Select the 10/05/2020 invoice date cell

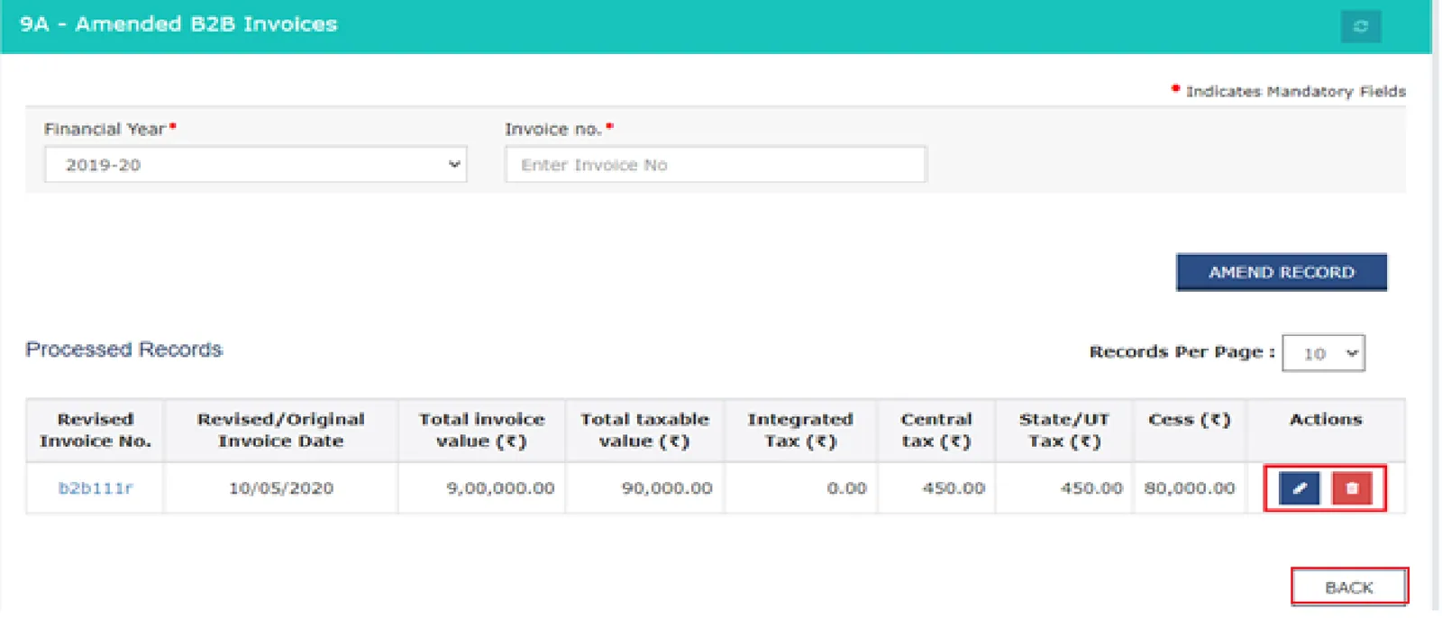(281, 488)
